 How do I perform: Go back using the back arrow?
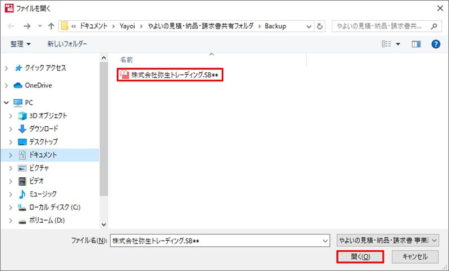point(11,26)
